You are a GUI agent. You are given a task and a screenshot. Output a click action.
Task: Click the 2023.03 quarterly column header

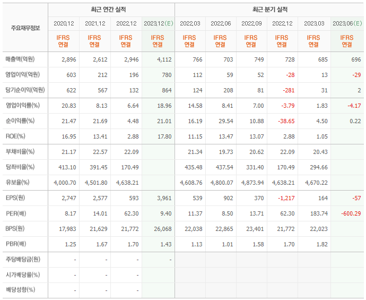tap(314, 23)
